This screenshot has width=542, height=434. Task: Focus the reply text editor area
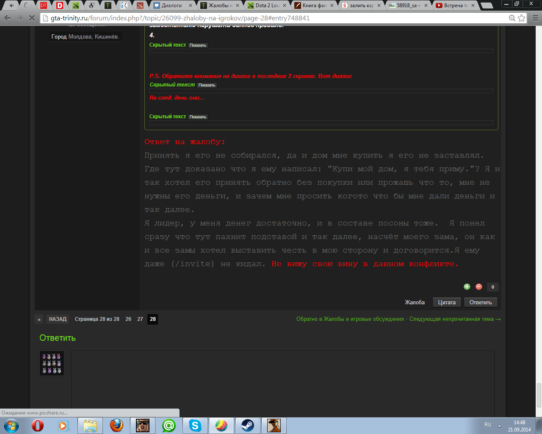pos(282,384)
